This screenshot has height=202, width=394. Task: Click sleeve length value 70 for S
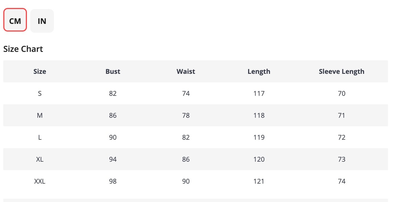[342, 93]
